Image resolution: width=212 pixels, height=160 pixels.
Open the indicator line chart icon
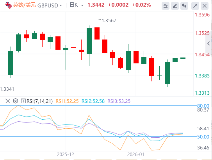(166, 6)
